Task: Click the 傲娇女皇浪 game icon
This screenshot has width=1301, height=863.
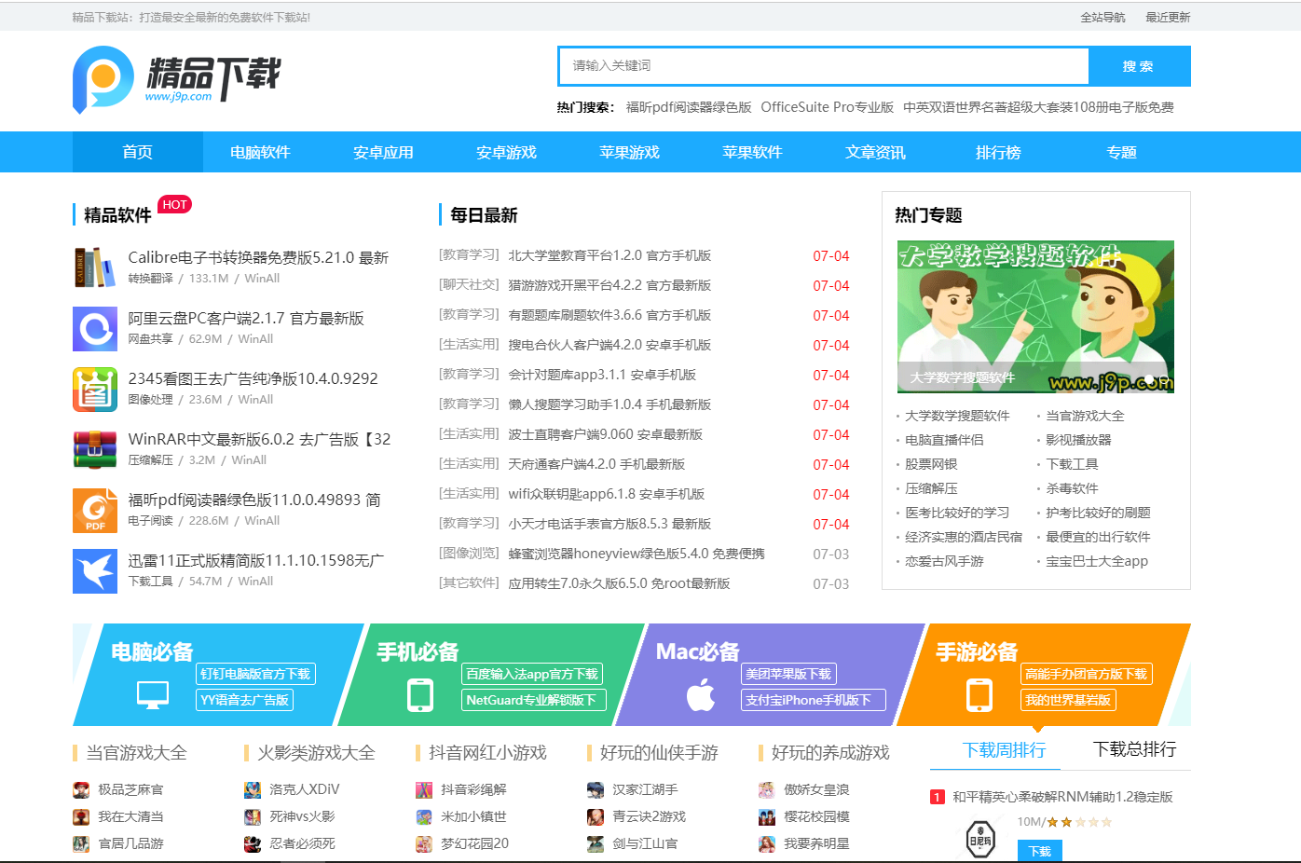Action: coord(767,790)
